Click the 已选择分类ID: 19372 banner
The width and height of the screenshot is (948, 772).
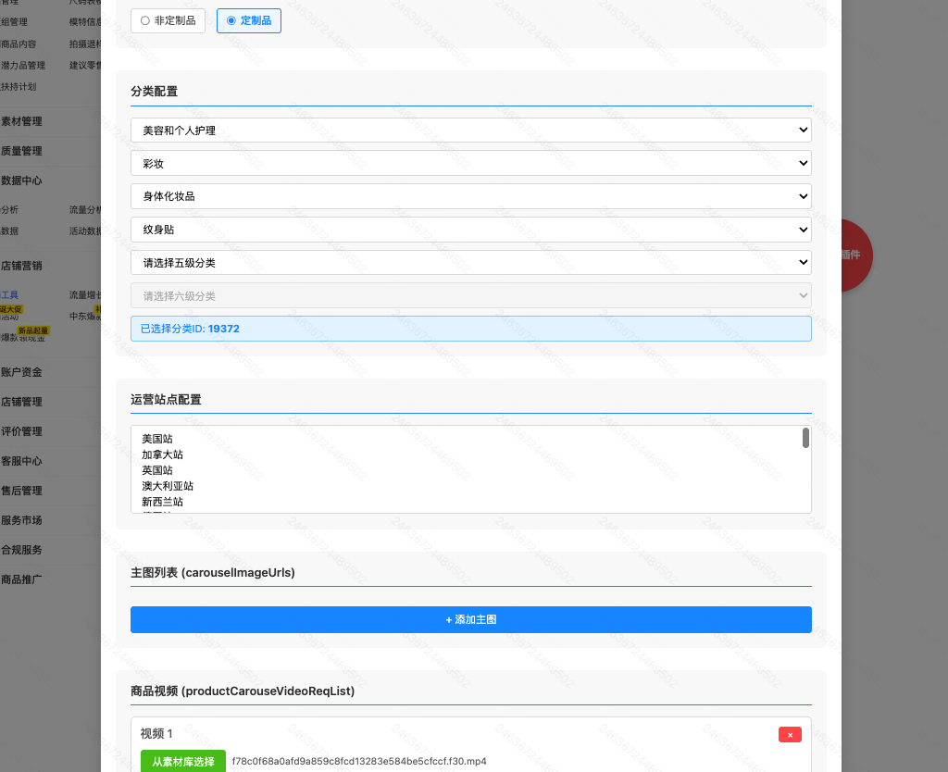[x=470, y=328]
